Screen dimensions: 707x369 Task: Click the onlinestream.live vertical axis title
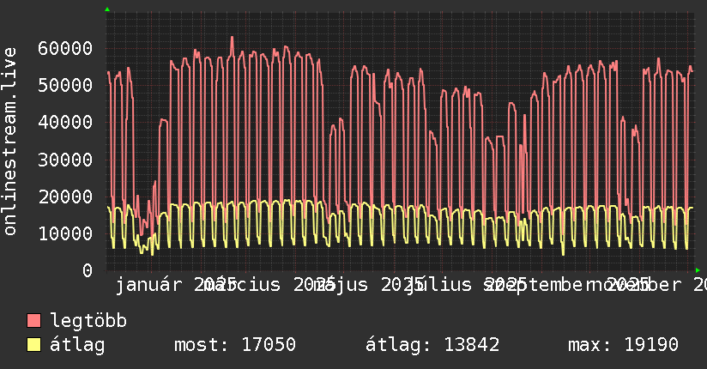(9, 142)
